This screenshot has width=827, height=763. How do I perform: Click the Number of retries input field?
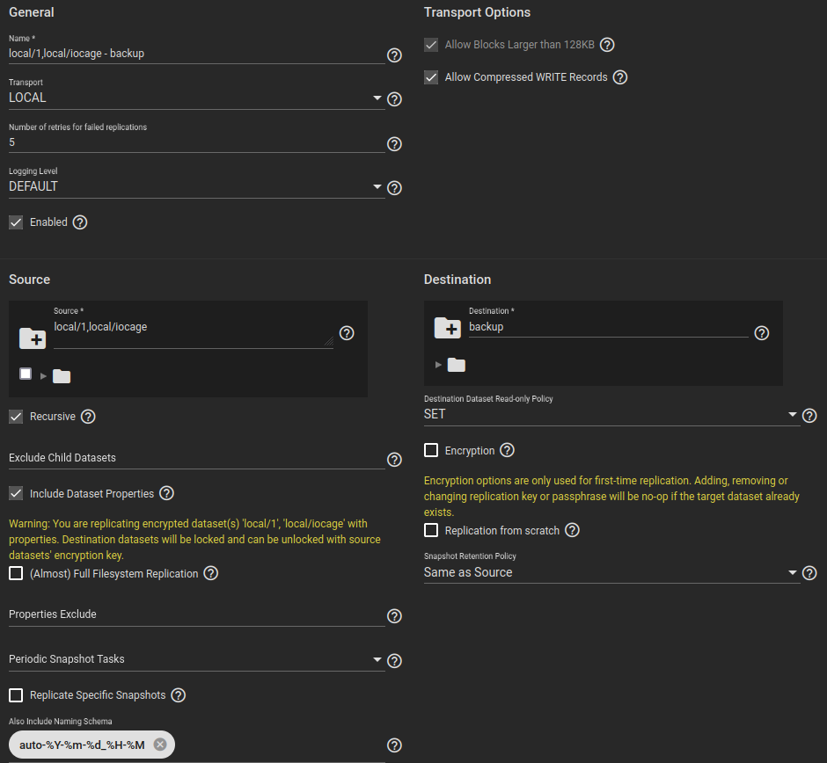coord(196,142)
